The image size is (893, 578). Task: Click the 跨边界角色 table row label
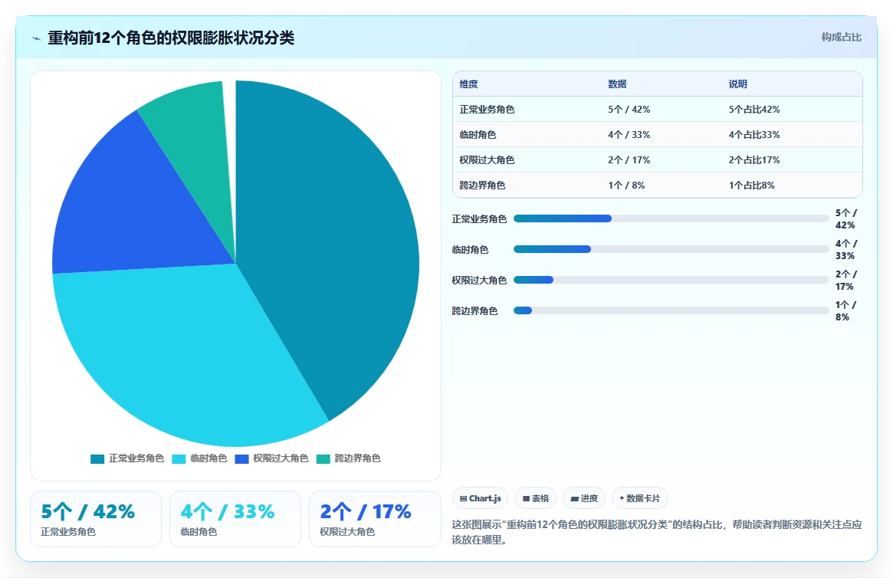[482, 186]
